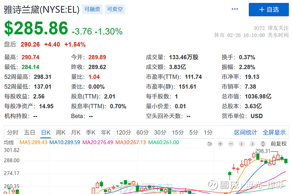Select the 季K chart tab
Image resolution: width=292 pixels, height=194 pixels.
click(x=91, y=132)
